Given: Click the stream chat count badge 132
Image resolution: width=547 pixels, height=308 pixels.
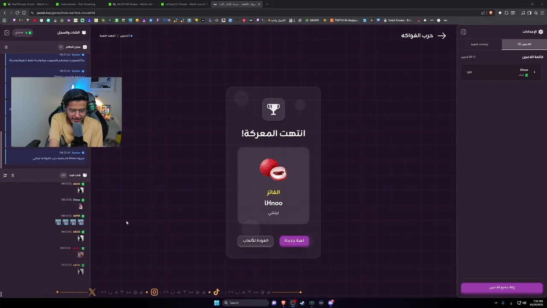Looking at the screenshot, I should point(63,175).
